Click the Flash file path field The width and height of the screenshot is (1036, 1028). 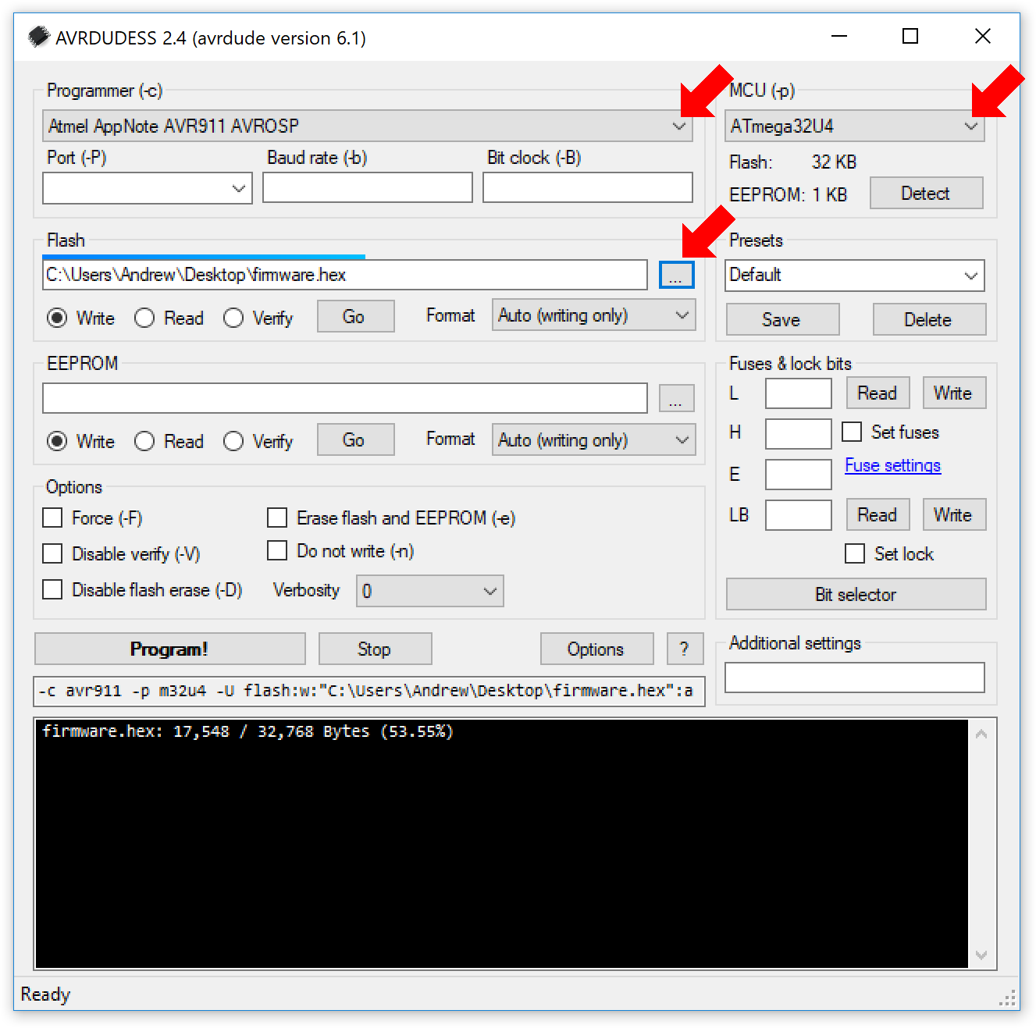(x=345, y=275)
